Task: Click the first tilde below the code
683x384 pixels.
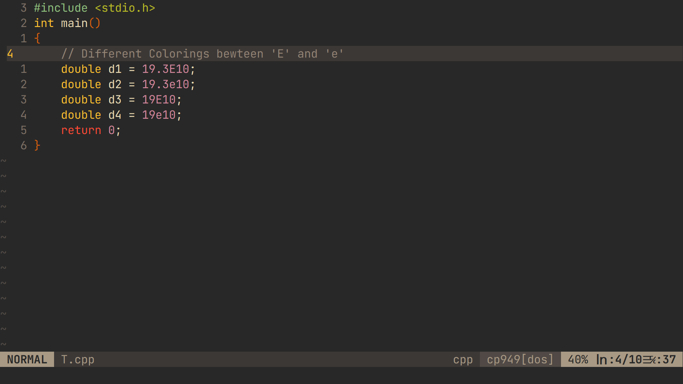Action: point(4,160)
